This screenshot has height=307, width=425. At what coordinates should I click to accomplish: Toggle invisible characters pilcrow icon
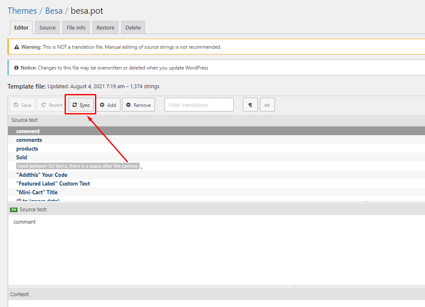click(250, 105)
